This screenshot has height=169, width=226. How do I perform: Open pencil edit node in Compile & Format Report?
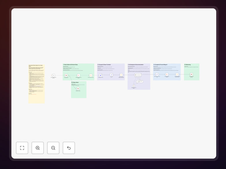tap(157, 74)
